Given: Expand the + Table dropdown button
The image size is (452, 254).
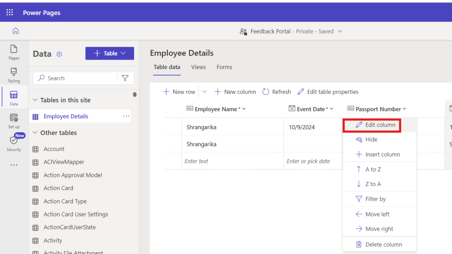Looking at the screenshot, I should [x=110, y=53].
